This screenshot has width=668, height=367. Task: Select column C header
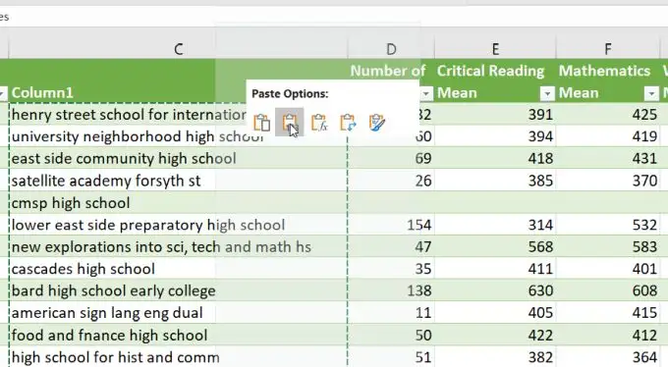click(178, 48)
